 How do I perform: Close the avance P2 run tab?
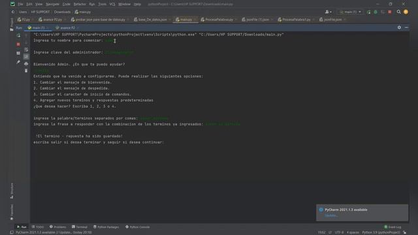click(x=78, y=27)
